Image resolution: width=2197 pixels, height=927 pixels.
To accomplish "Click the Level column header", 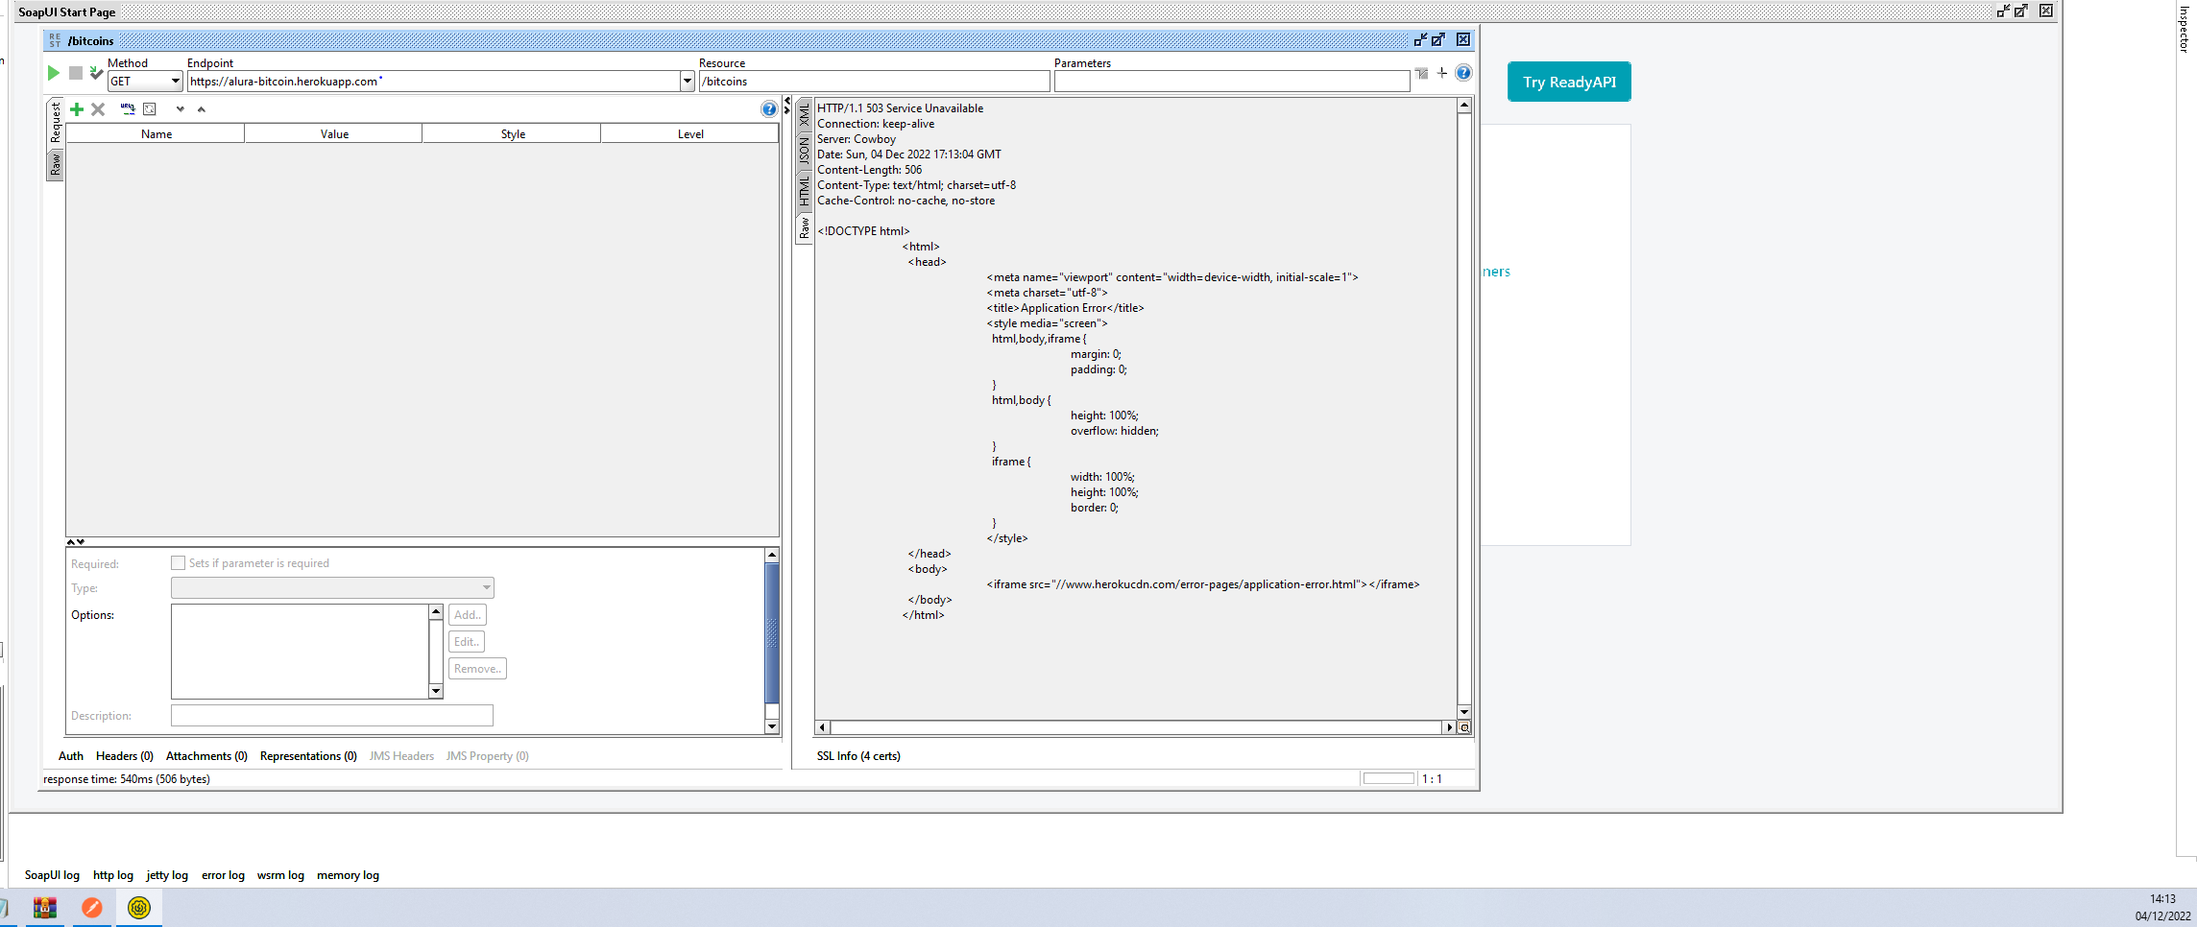I will [x=690, y=134].
